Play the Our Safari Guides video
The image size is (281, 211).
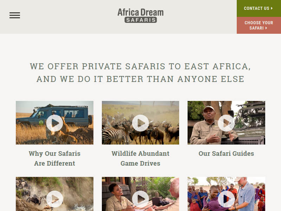(x=226, y=123)
